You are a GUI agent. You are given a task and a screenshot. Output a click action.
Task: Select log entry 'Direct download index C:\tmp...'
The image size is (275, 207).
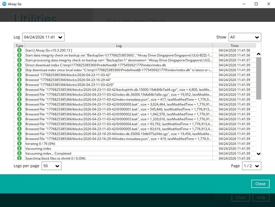coord(95,65)
